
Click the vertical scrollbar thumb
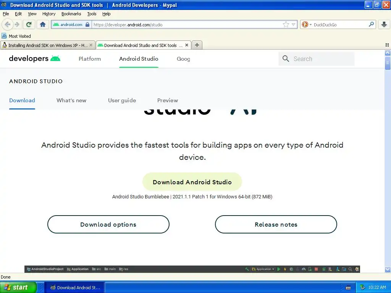[388, 63]
